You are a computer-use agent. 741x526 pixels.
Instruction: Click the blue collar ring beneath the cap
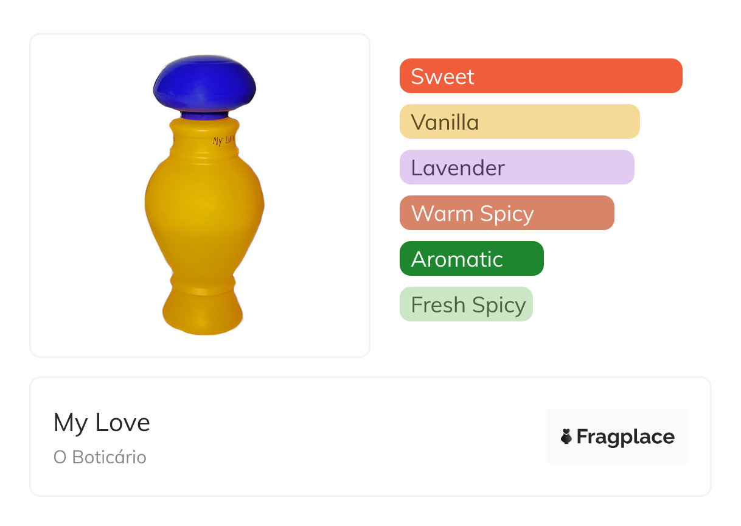[204, 114]
